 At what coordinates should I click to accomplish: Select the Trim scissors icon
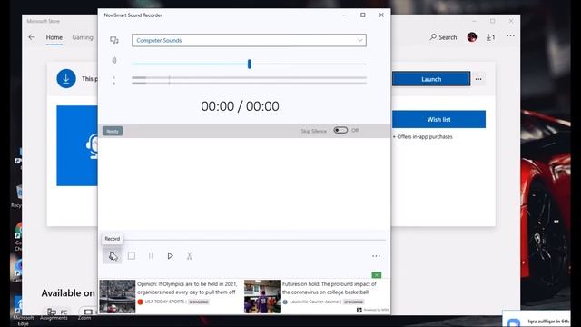click(x=190, y=256)
